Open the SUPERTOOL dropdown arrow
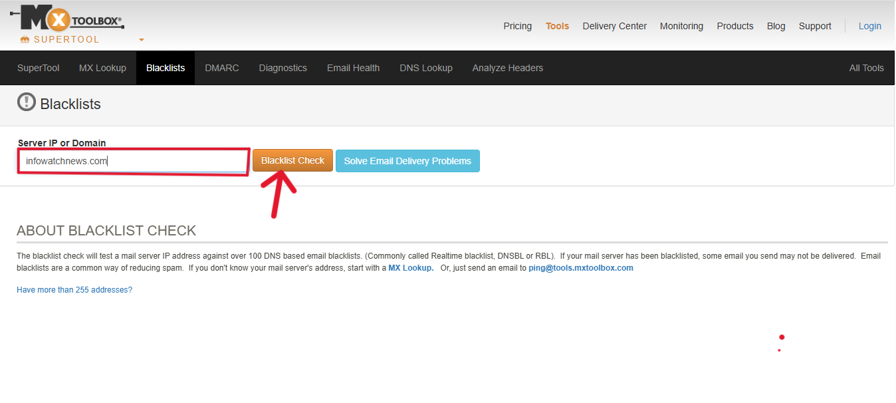Viewport: 896px width, 403px height. pyautogui.click(x=140, y=40)
